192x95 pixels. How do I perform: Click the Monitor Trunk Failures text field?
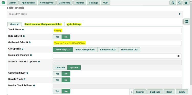pos(117,86)
